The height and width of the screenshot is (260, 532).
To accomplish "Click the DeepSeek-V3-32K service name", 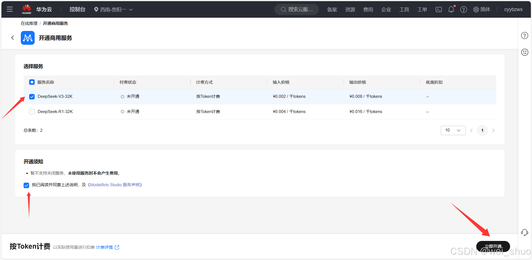I will 55,96.
